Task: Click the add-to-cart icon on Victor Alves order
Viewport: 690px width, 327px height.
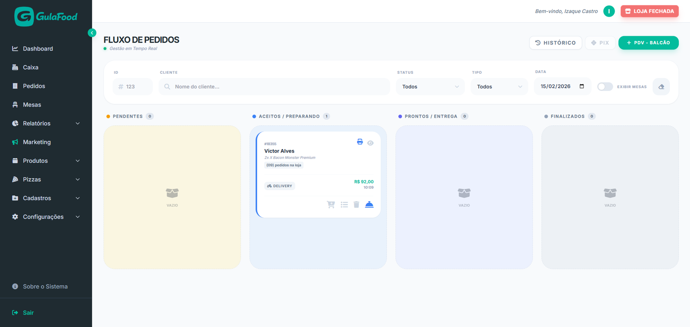Action: click(331, 205)
